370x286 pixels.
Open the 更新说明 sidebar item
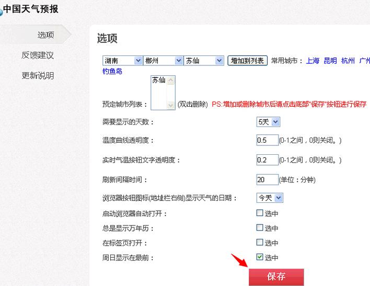[38, 76]
